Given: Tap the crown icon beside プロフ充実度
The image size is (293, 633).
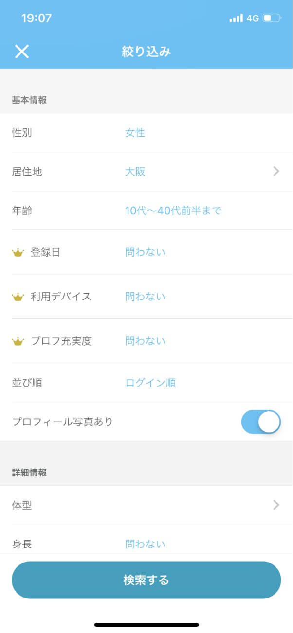Looking at the screenshot, I should tap(18, 341).
